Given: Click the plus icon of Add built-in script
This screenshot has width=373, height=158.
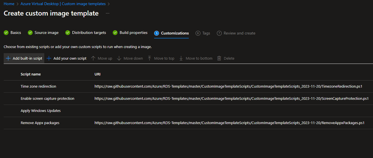Looking at the screenshot, I should click(8, 58).
